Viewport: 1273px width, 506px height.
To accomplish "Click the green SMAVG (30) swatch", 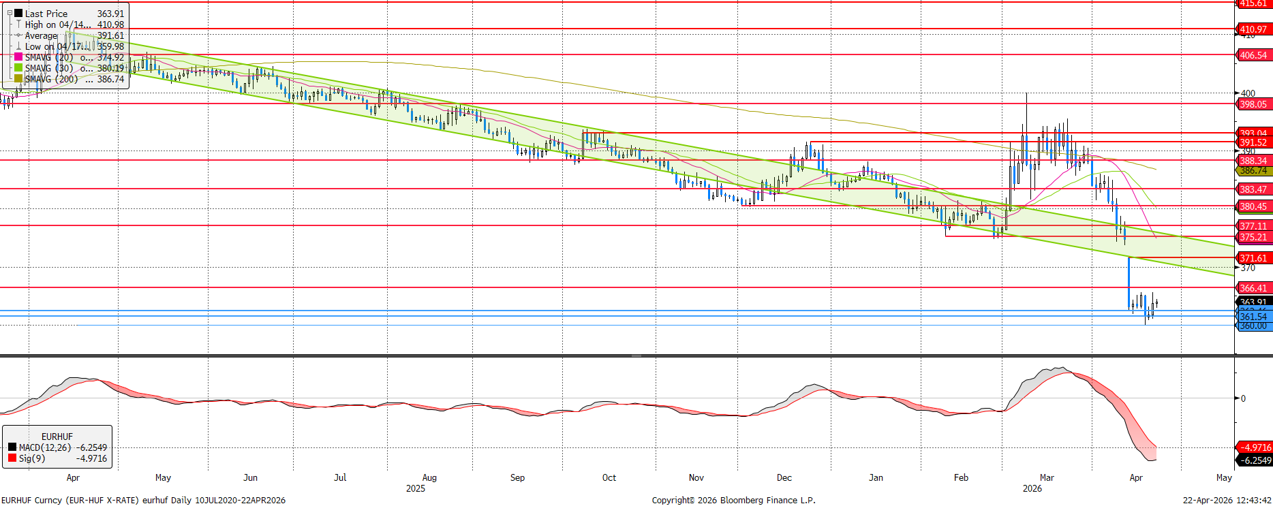I will tap(18, 68).
